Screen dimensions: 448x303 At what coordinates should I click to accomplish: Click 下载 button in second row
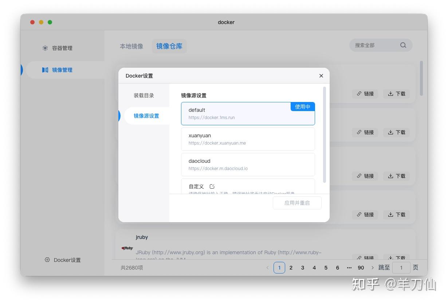pyautogui.click(x=397, y=132)
